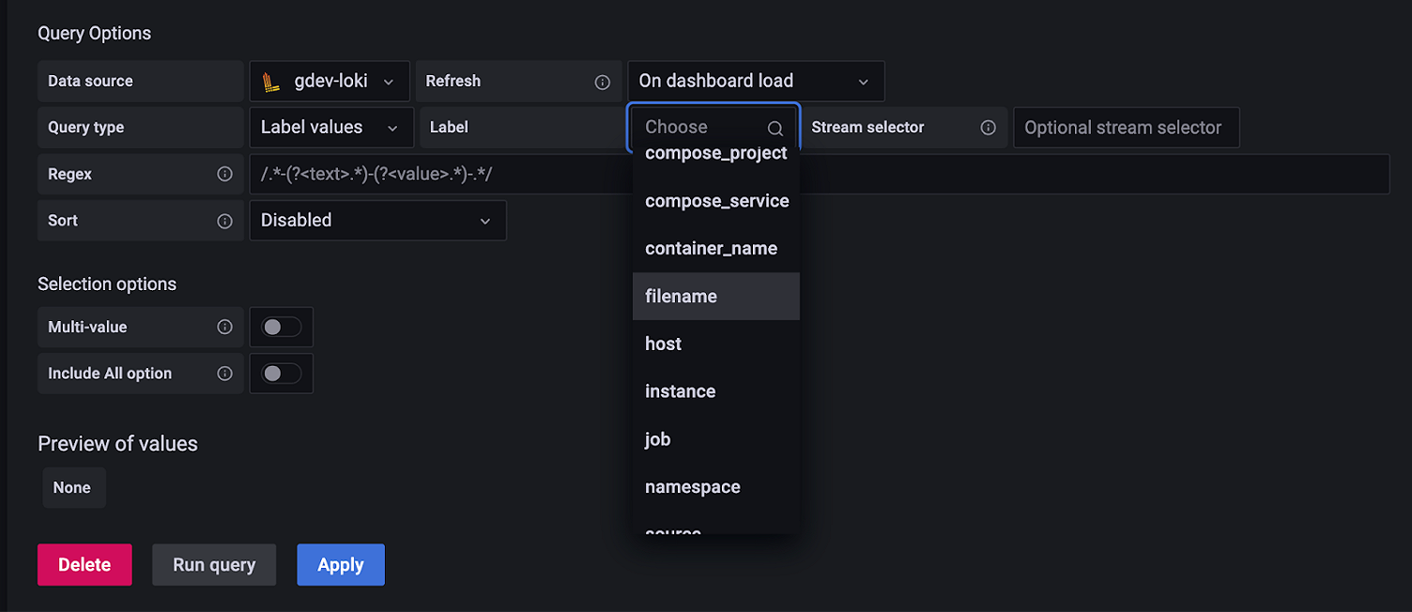Click the Regex info icon

coord(224,174)
